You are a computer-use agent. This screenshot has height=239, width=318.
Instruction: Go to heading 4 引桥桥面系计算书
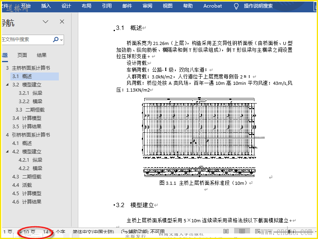pos(28,135)
